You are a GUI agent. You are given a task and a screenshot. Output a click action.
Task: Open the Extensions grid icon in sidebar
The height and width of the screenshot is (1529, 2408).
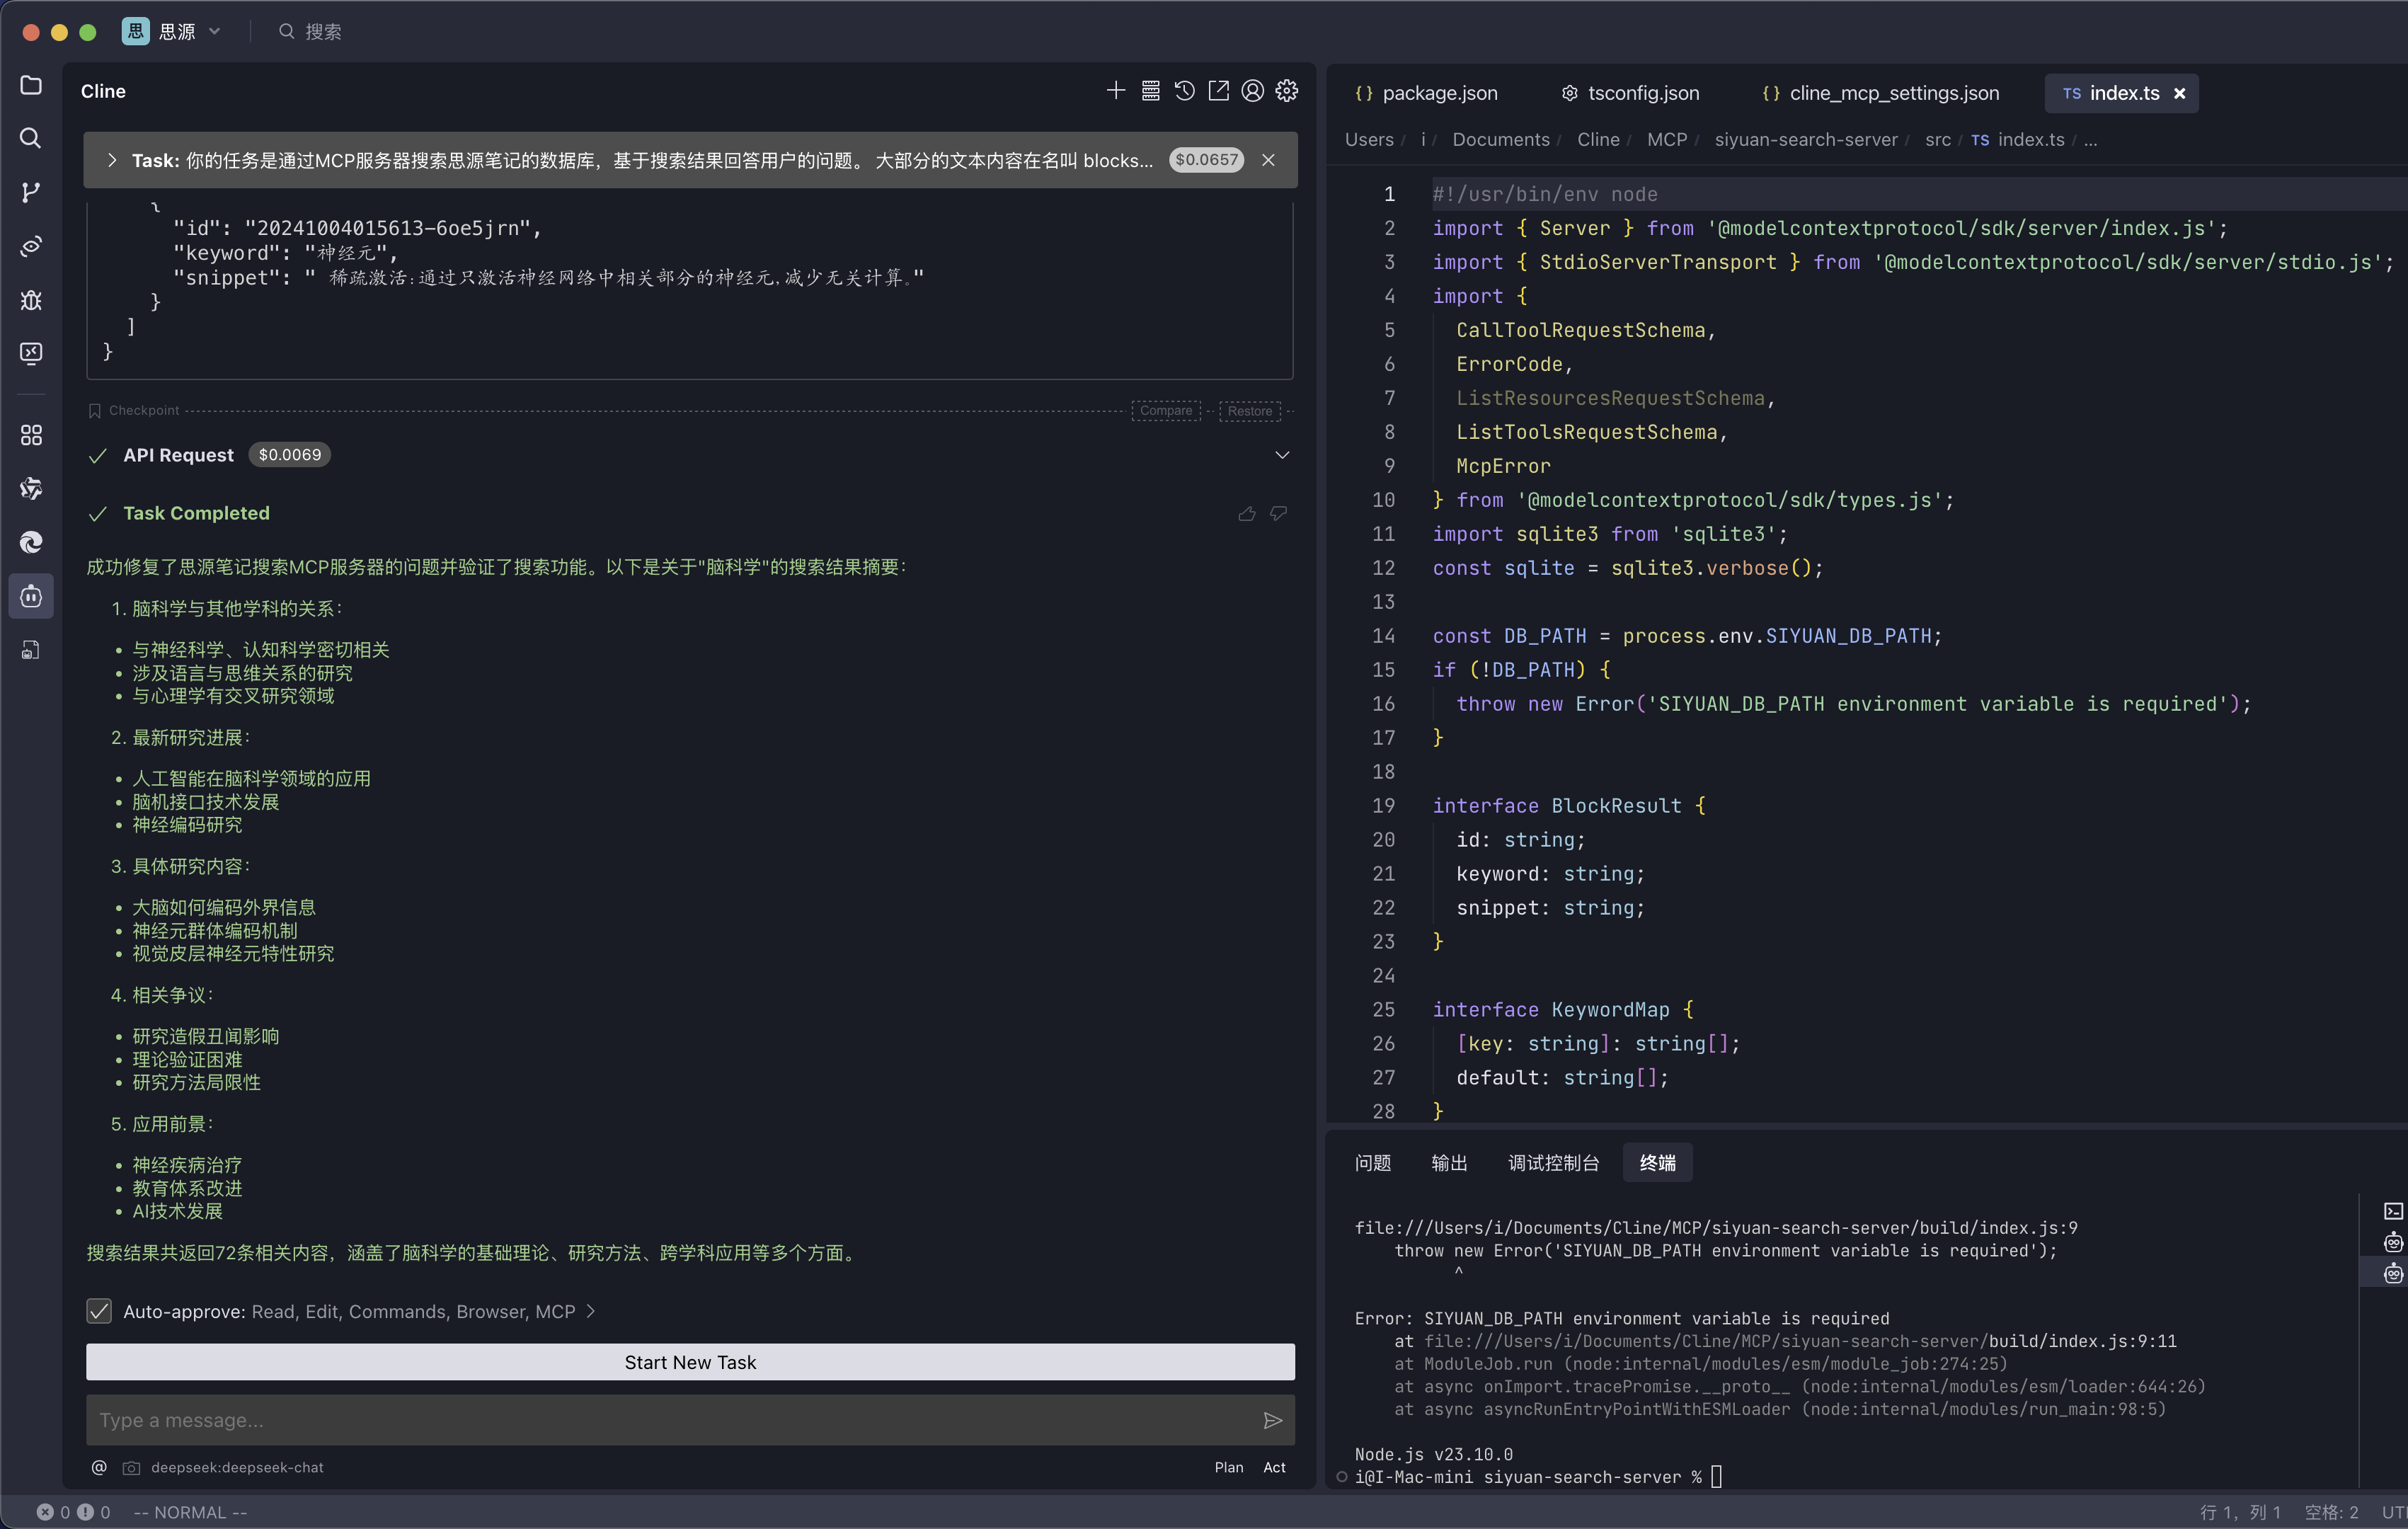click(x=31, y=435)
